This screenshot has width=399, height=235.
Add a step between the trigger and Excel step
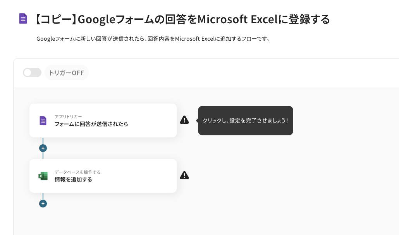43,148
